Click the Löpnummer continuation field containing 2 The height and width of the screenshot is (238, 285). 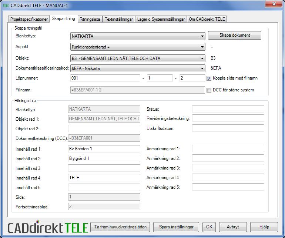pyautogui.click(x=192, y=78)
